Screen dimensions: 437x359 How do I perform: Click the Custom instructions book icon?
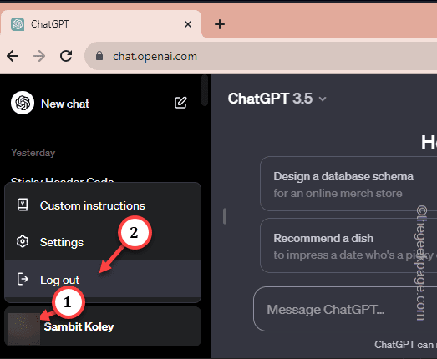pos(23,205)
